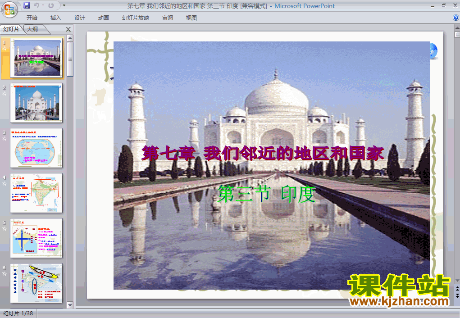Click animation star icon beside slide 4
The image size is (460, 318).
point(4,184)
